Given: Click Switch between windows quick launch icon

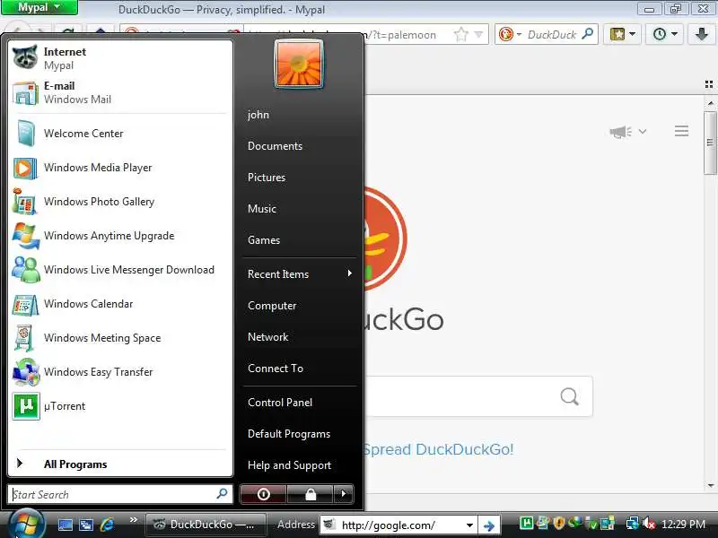Looking at the screenshot, I should click(x=85, y=525).
